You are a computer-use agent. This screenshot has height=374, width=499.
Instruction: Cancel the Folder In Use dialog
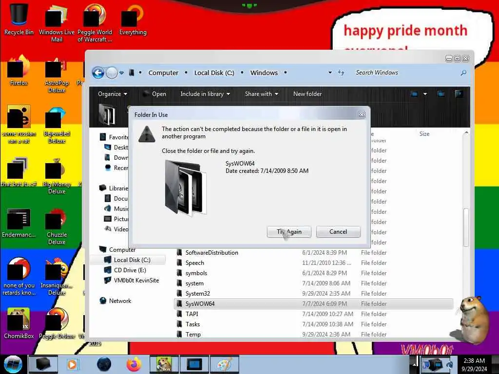click(338, 231)
